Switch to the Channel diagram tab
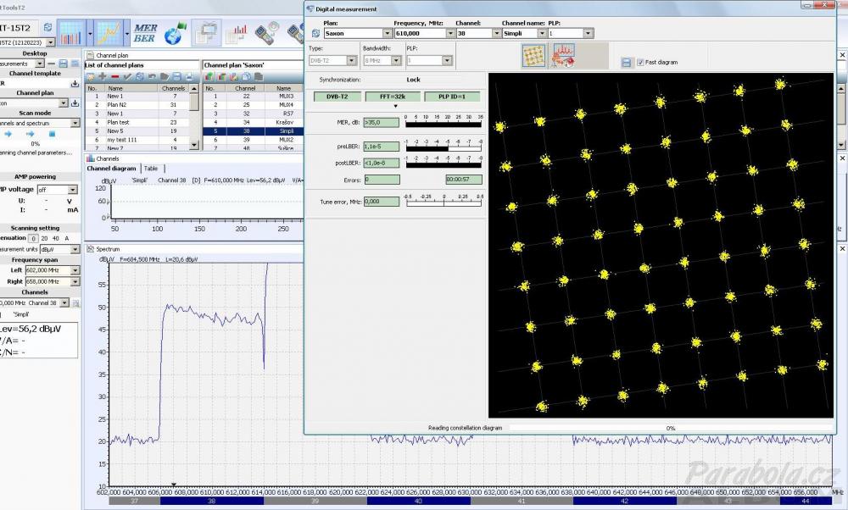The image size is (848, 510). [x=111, y=169]
